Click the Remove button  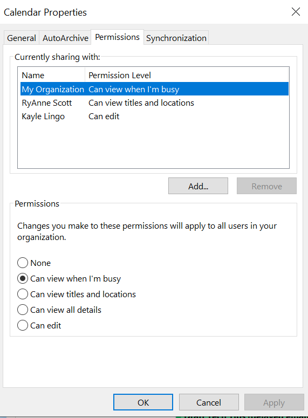pos(266,186)
